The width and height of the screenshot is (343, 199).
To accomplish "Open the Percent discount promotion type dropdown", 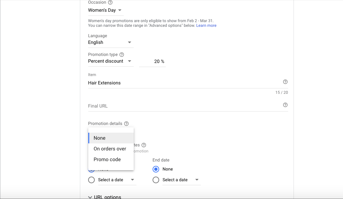I will click(x=110, y=61).
